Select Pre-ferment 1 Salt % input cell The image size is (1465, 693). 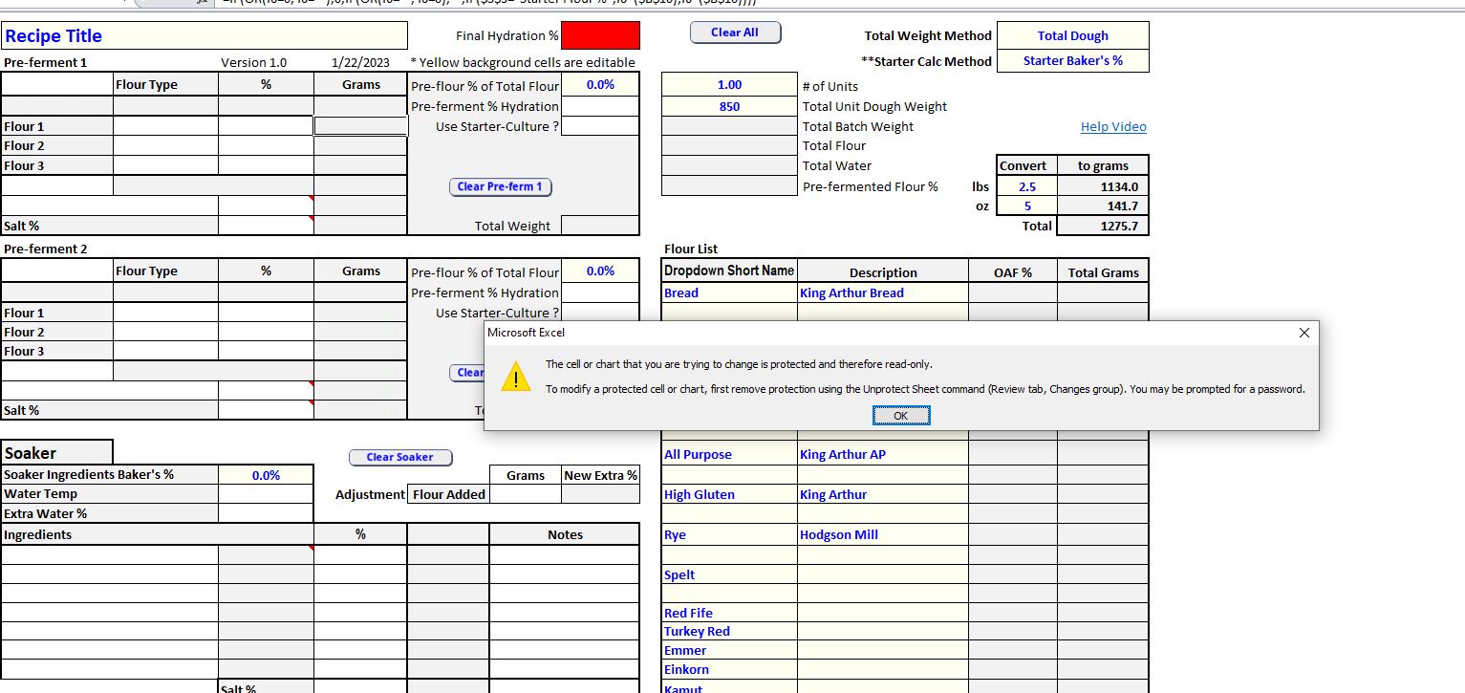[x=266, y=226]
